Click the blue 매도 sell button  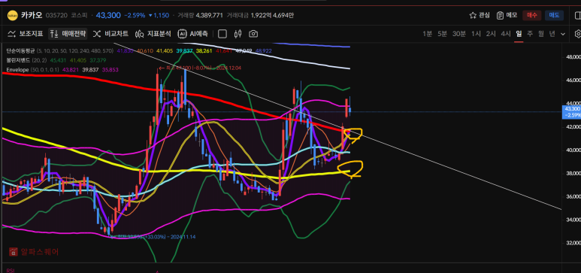554,15
